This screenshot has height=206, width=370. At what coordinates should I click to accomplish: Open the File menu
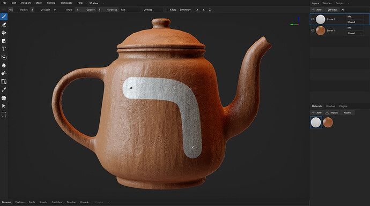[4, 3]
